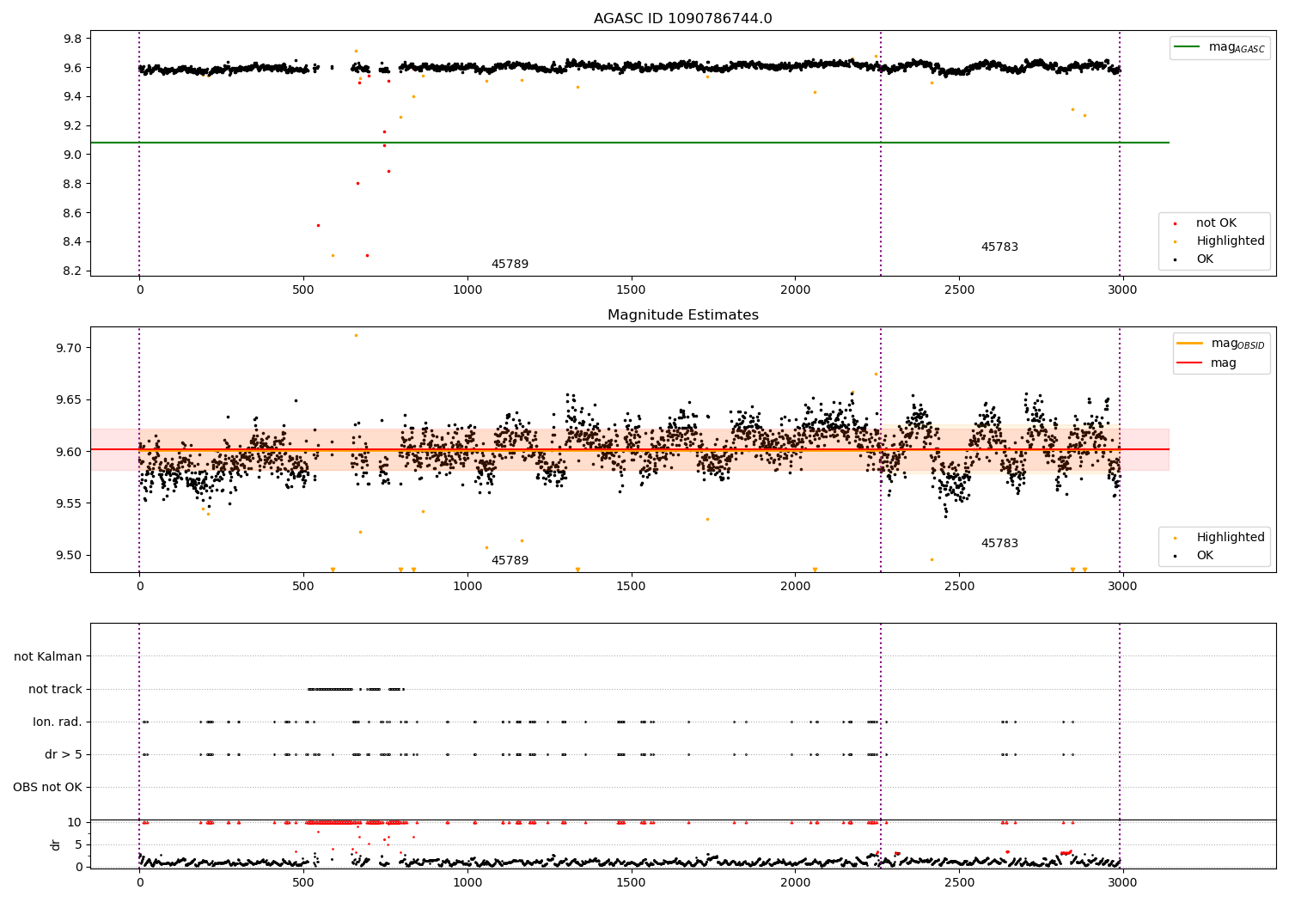Click the 10 tick on the dr axis

coord(75,823)
